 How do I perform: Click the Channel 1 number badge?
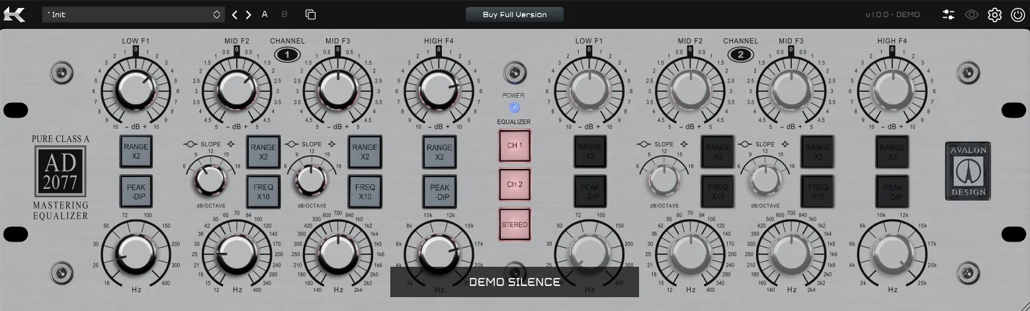288,54
